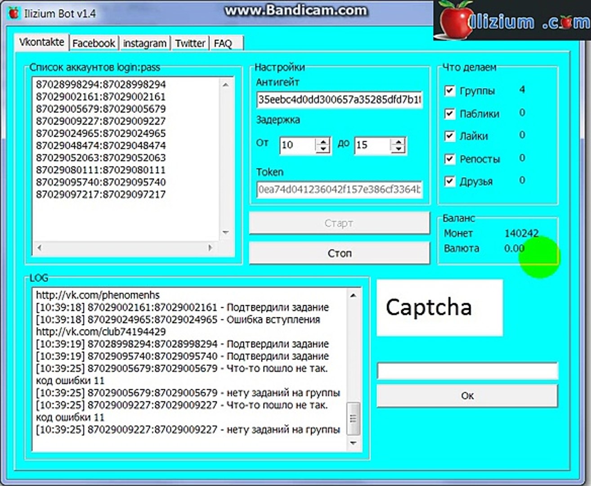This screenshot has width=591, height=486.
Task: Click the Captcha image box
Action: point(439,308)
